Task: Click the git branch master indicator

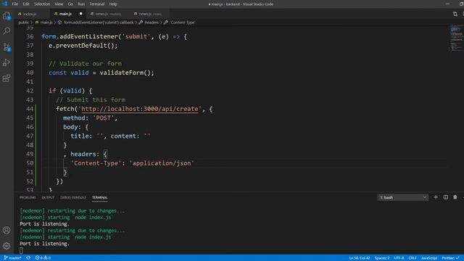Action: point(12,258)
